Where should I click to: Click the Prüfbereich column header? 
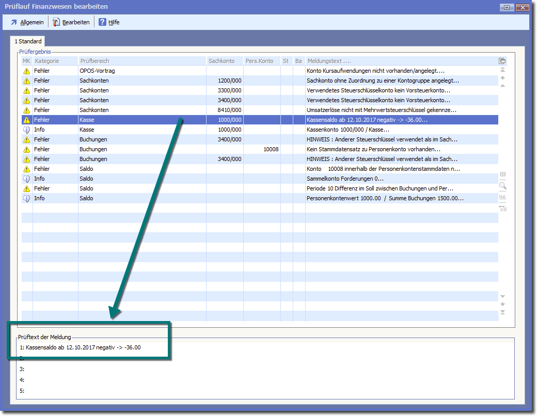tap(95, 61)
